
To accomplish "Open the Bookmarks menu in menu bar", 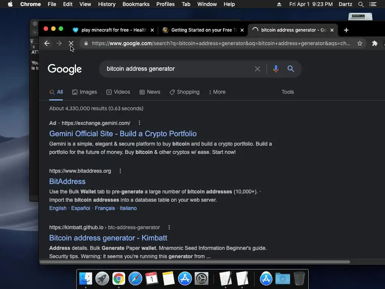I will [x=136, y=4].
